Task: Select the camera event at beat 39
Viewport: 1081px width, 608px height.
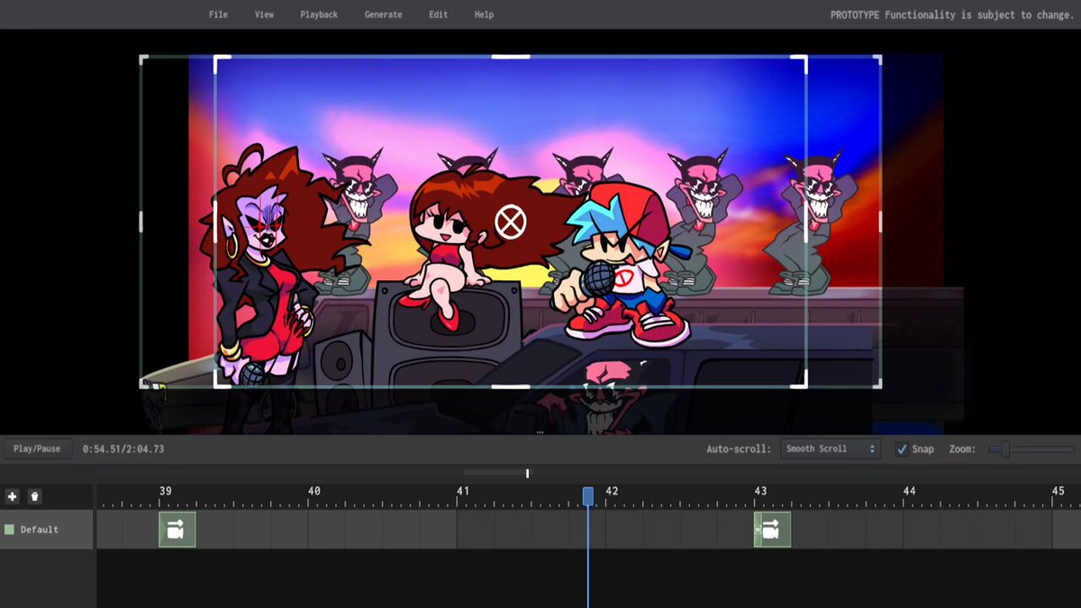Action: click(x=177, y=530)
